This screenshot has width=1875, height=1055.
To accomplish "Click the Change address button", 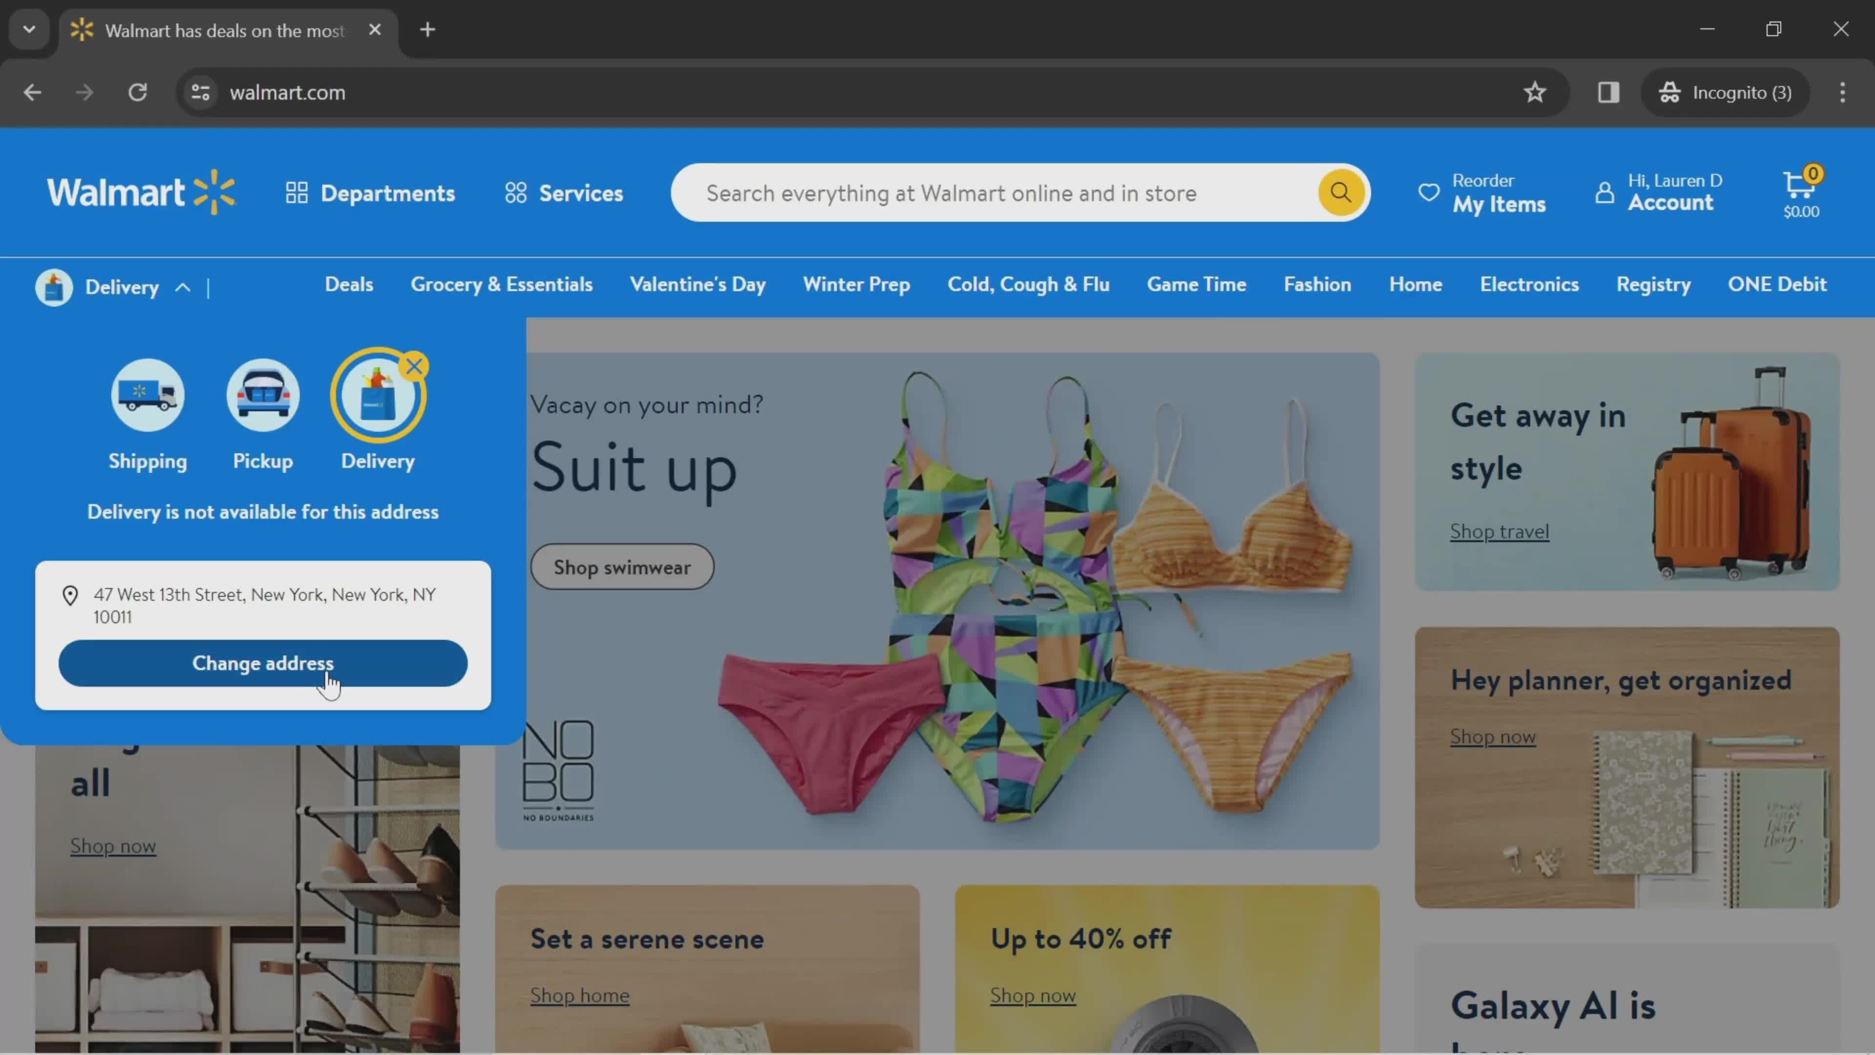I will [263, 662].
